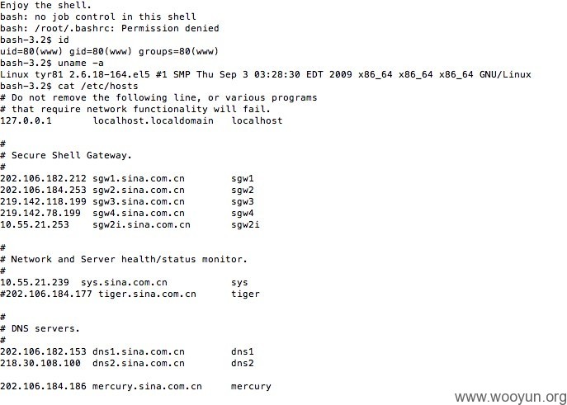
Task: Click the 'DNS servers' comment line
Action: tap(40, 329)
